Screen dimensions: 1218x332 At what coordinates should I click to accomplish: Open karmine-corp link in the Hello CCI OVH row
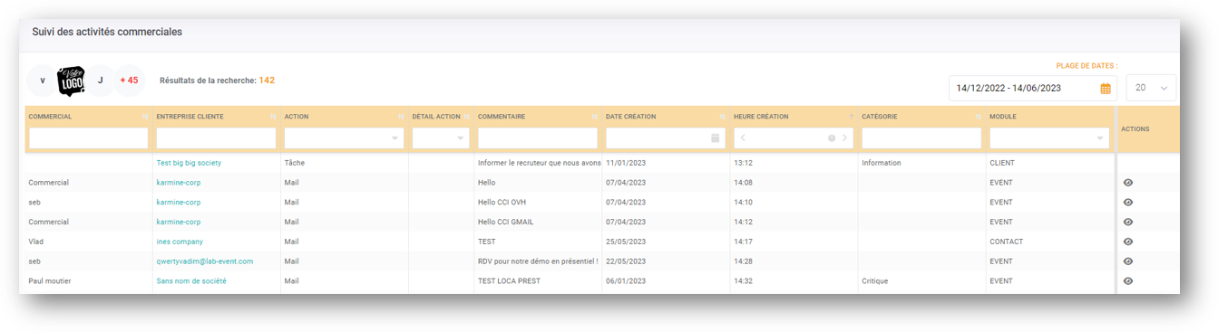[x=179, y=203]
